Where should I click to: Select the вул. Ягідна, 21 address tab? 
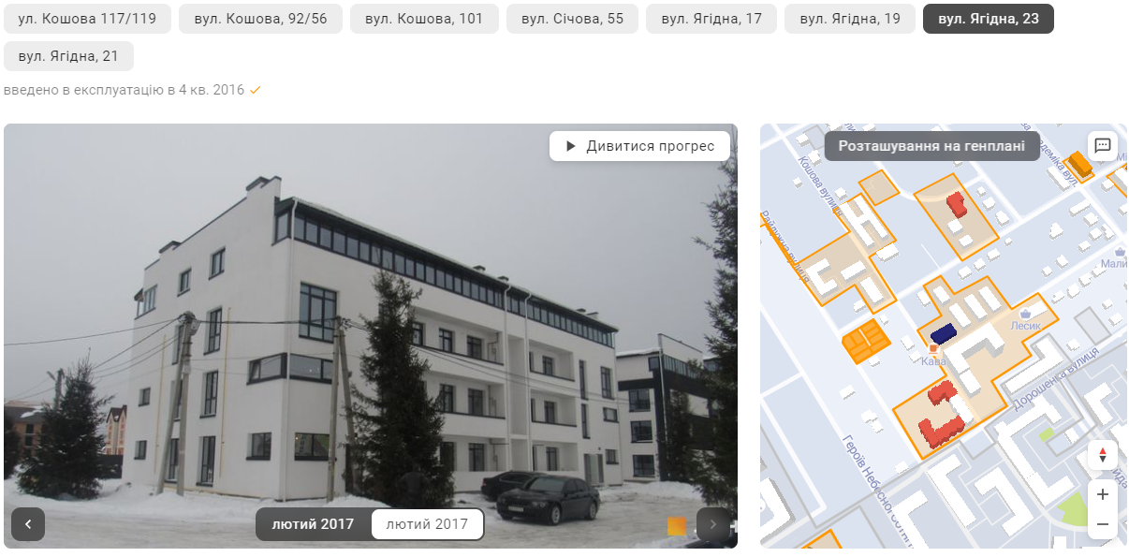coord(68,56)
